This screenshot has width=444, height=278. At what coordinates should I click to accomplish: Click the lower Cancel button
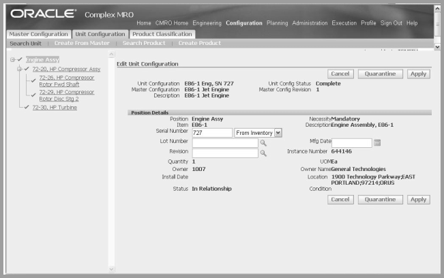(x=340, y=200)
